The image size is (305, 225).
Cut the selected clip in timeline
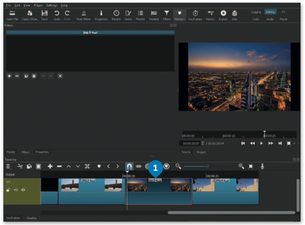(20, 166)
